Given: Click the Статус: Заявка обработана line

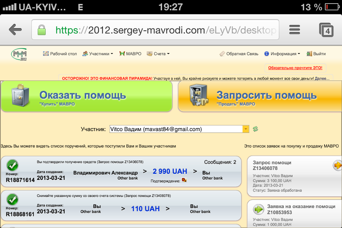Looking at the screenshot, I should (x=278, y=190).
